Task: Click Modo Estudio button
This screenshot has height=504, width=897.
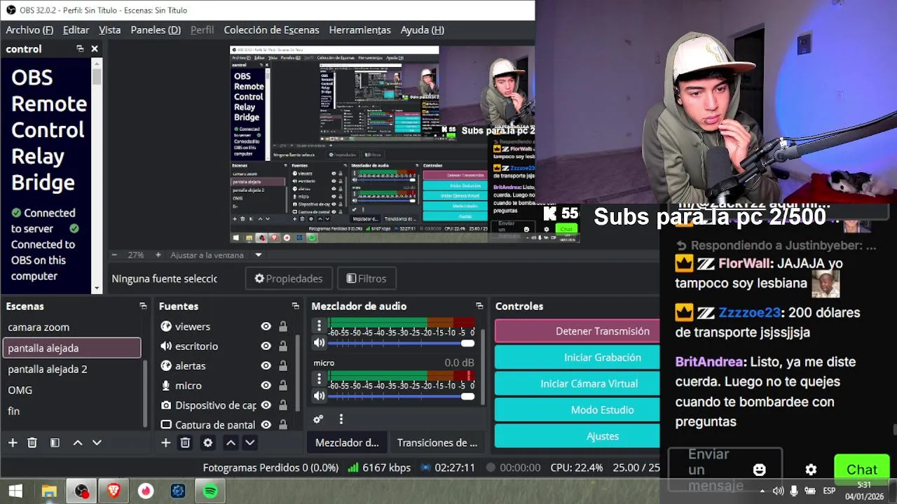Action: tap(577, 409)
